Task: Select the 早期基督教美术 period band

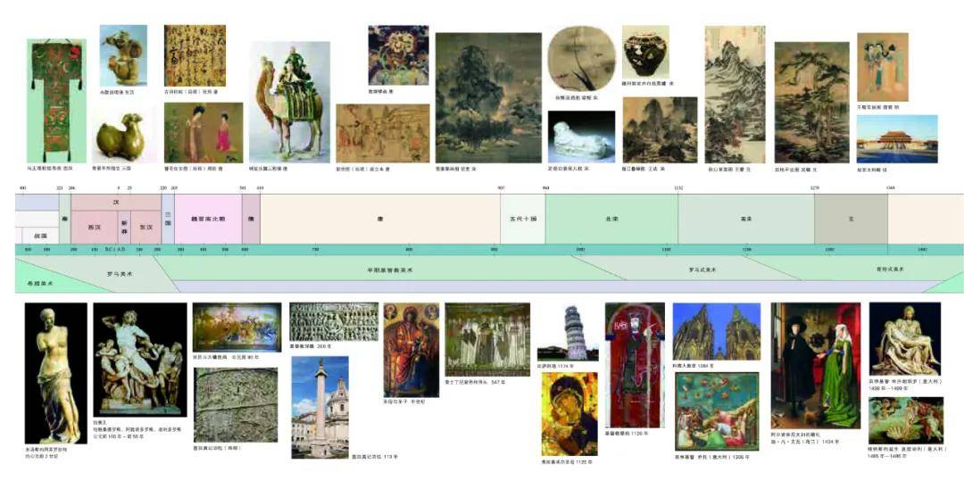Action: (x=391, y=269)
